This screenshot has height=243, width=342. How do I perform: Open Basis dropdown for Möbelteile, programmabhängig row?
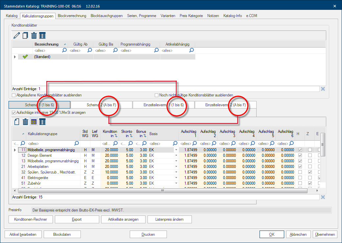(176, 150)
